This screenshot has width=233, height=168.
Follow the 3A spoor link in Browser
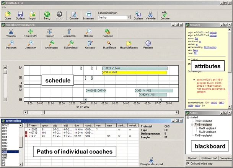(196, 39)
